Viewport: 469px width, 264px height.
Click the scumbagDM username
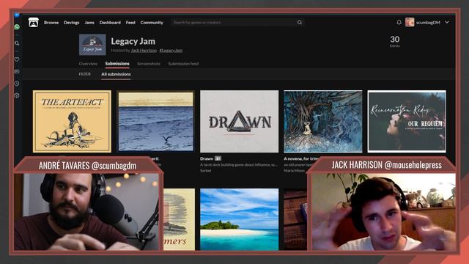pos(428,23)
